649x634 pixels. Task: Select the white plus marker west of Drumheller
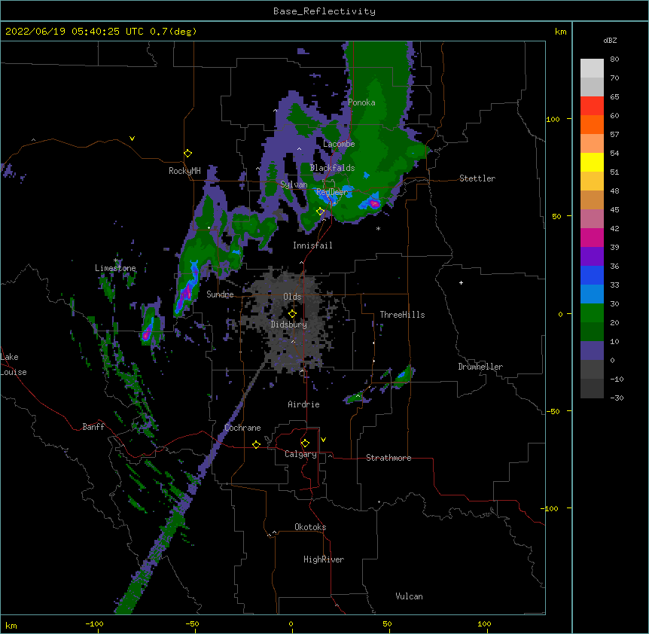[x=461, y=282]
